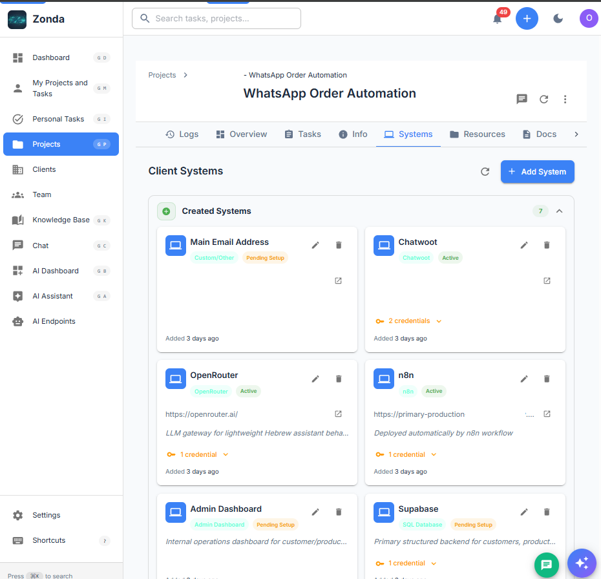
Task: Open the Clients page
Action: [61, 169]
